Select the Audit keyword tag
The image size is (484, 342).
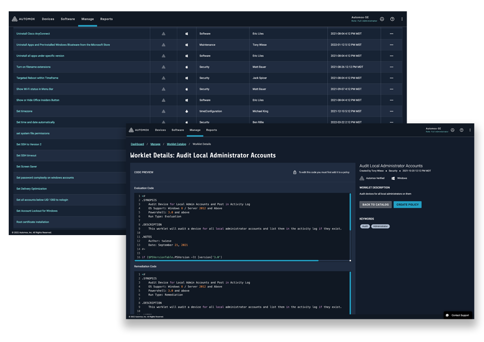coord(365,226)
